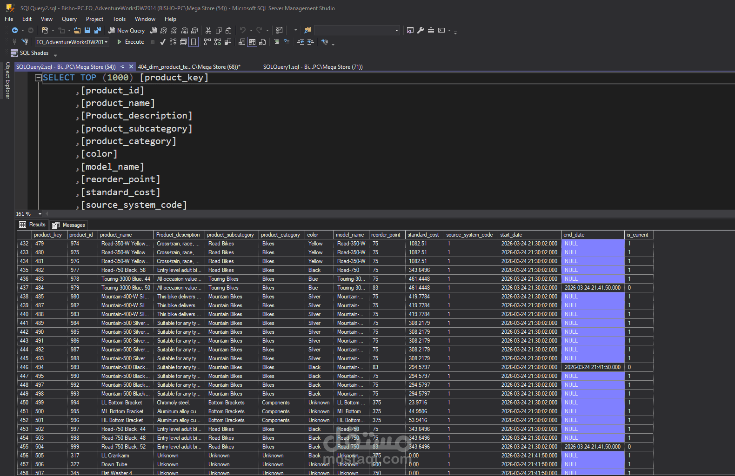
Task: Click the Activity Monitor icon
Action: pyautogui.click(x=279, y=30)
